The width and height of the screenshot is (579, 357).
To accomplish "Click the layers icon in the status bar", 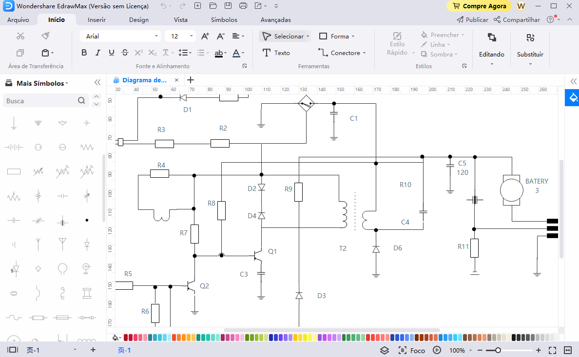I will pyautogui.click(x=385, y=350).
